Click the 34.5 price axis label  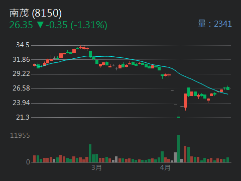(23, 45)
